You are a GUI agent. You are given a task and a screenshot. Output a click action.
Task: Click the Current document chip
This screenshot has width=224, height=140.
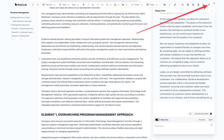pyautogui.click(x=200, y=114)
